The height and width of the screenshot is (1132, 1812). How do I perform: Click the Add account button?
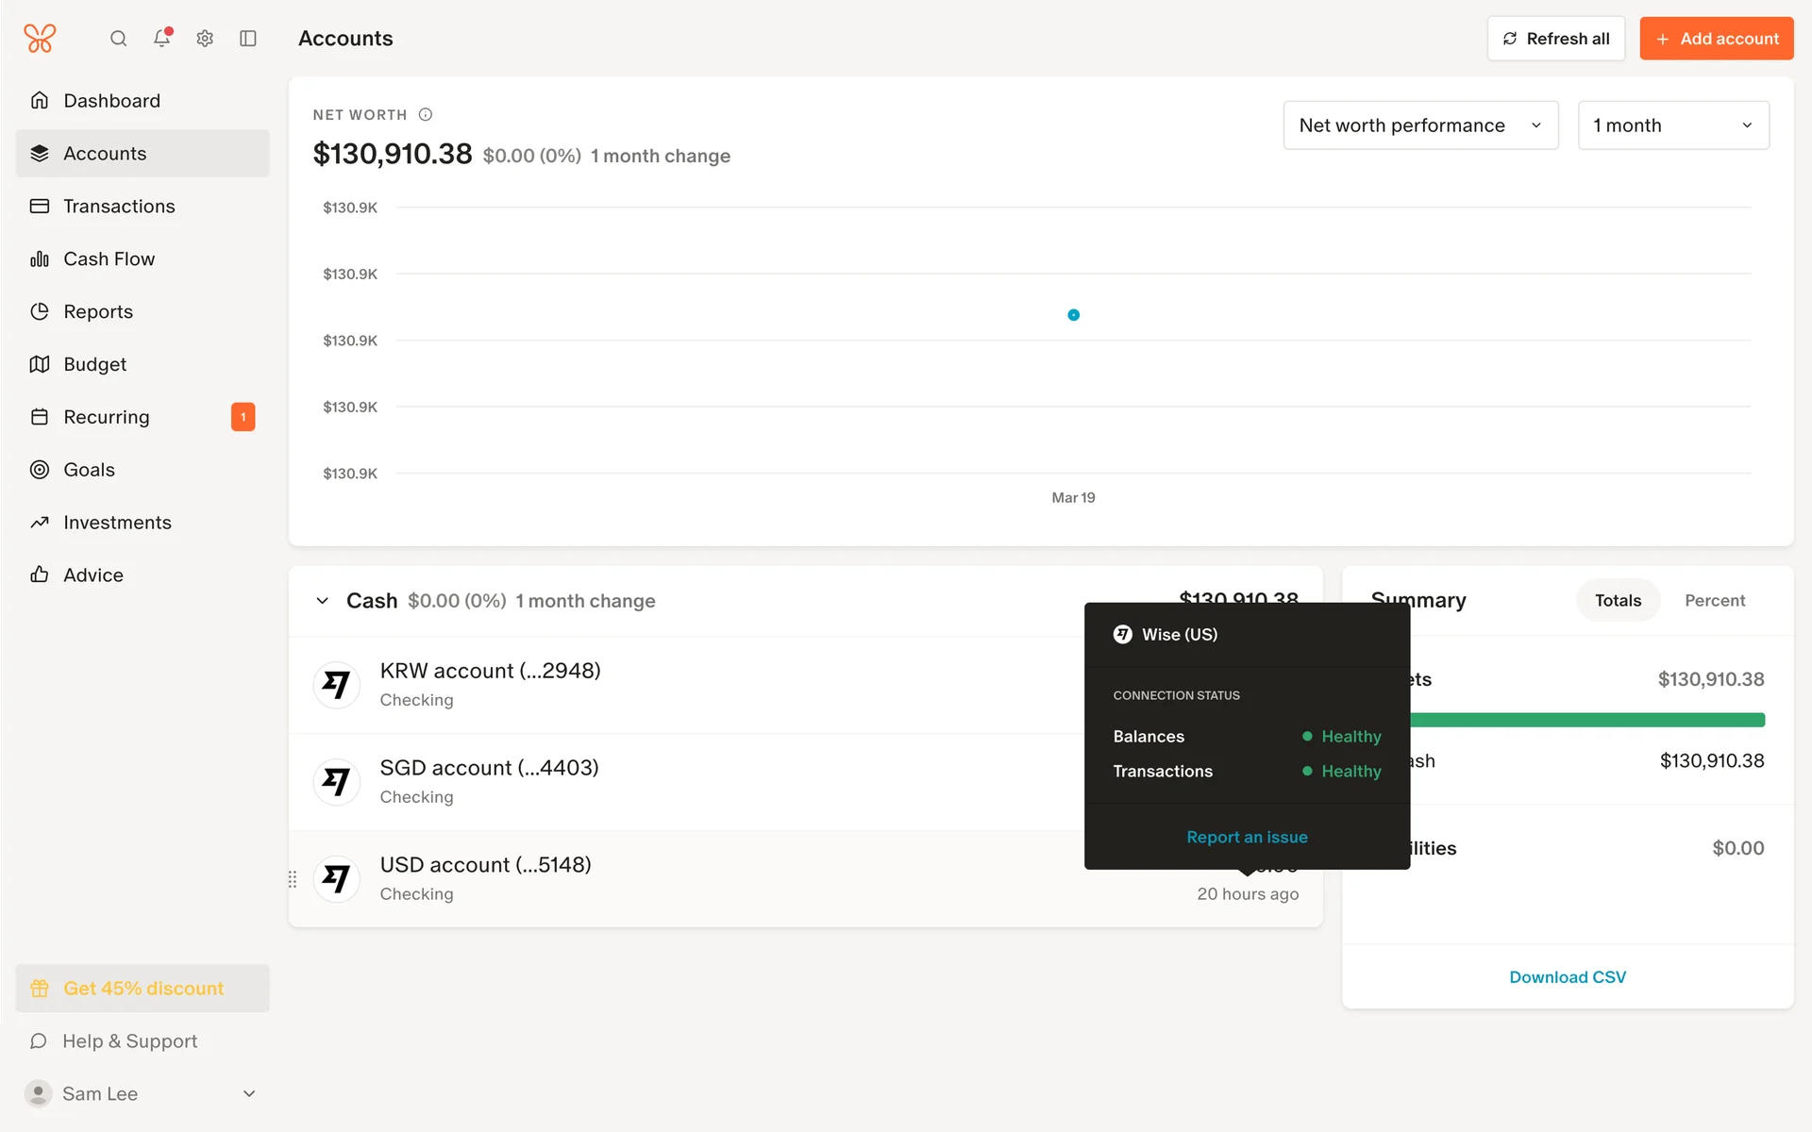1716,39
